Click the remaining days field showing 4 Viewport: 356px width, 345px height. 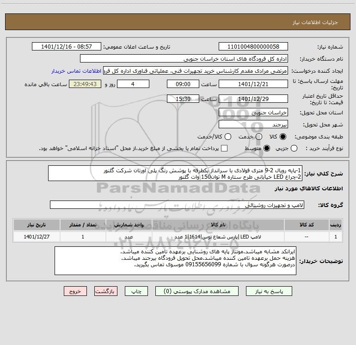pyautogui.click(x=133, y=84)
